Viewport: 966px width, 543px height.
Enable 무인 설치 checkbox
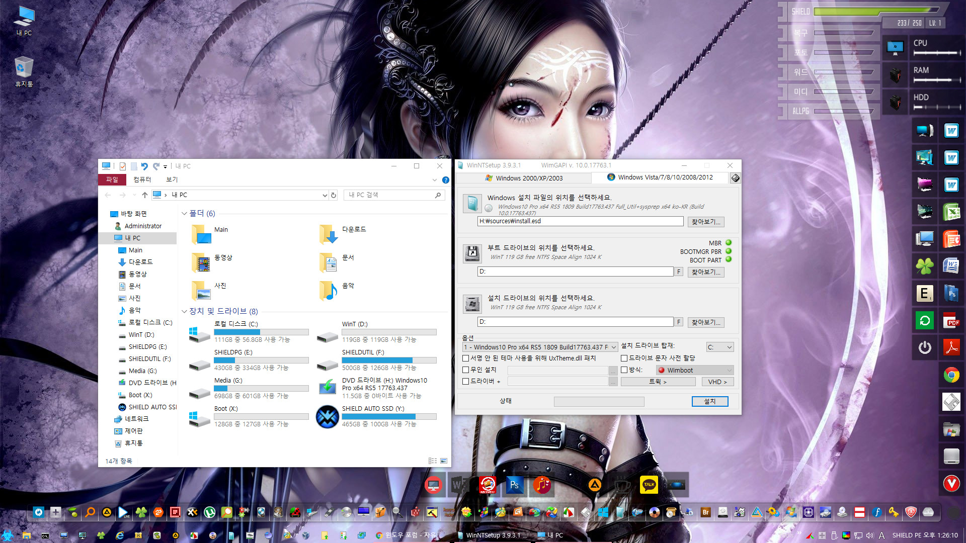click(x=466, y=370)
